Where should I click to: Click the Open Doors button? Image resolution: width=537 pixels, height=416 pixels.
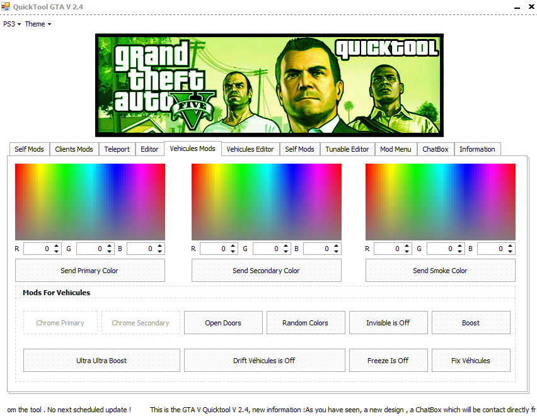click(223, 323)
